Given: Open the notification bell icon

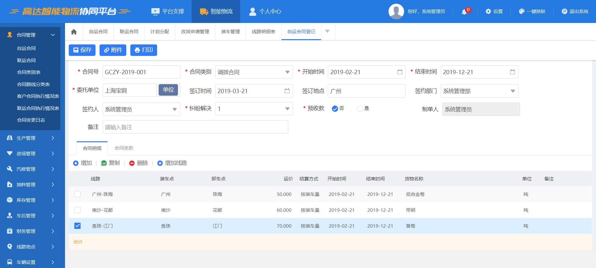Looking at the screenshot, I should 464,12.
